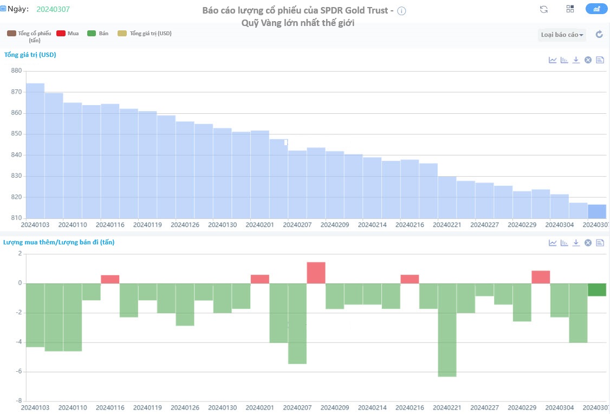610x414 pixels.
Task: Click the sync arrows icon in the header
Action: (x=544, y=9)
